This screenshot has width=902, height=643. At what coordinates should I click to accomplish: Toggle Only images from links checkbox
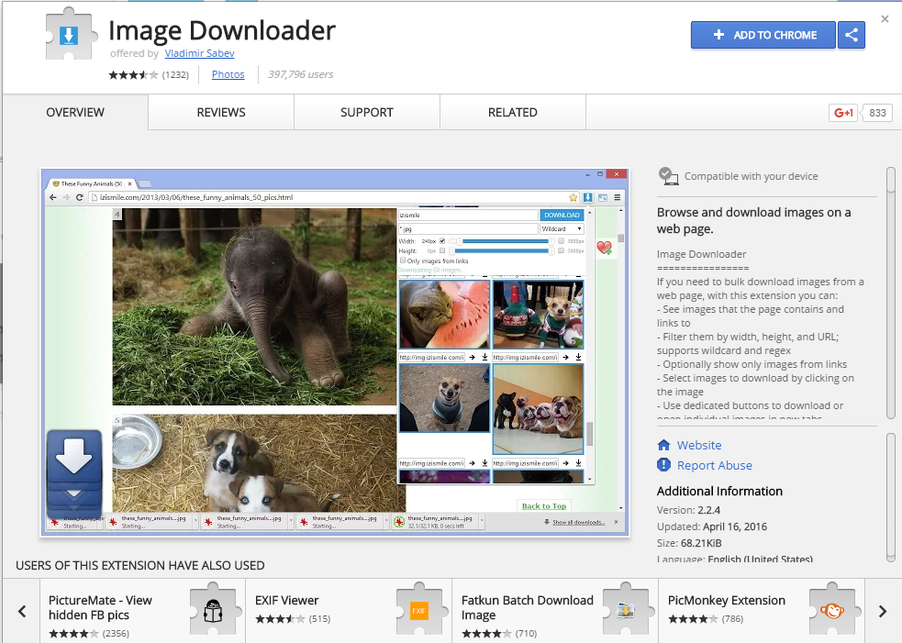(x=403, y=261)
